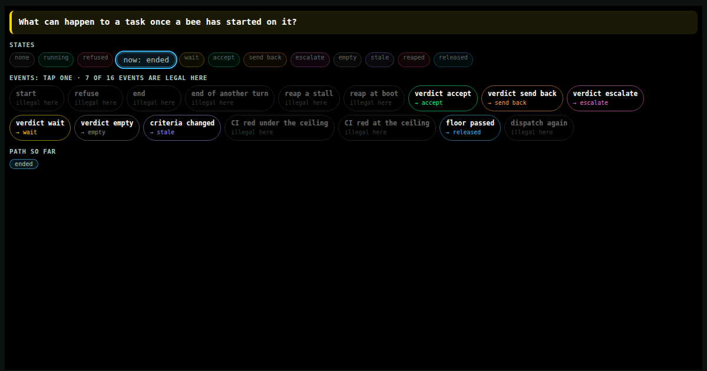Tap the 'verdict accept' event button

pyautogui.click(x=443, y=98)
